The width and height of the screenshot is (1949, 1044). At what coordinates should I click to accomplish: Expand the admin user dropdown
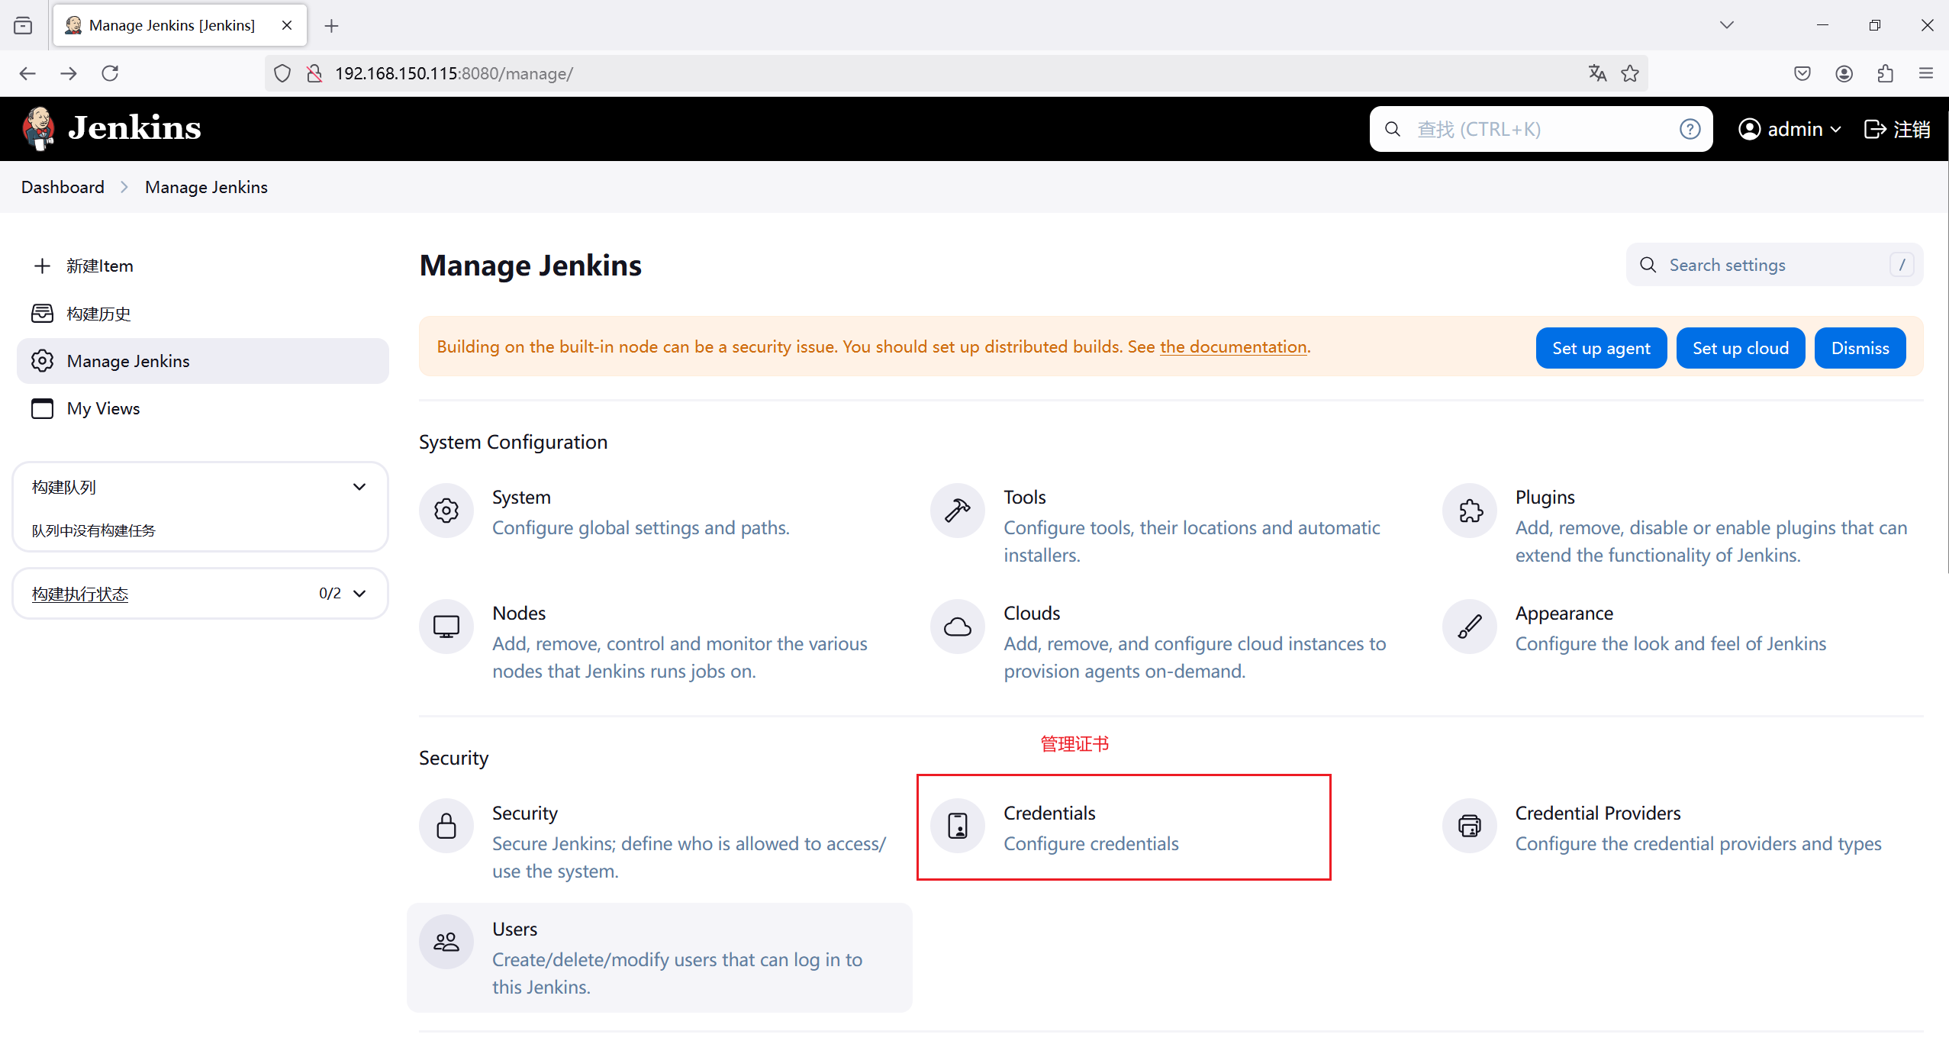click(x=1790, y=129)
